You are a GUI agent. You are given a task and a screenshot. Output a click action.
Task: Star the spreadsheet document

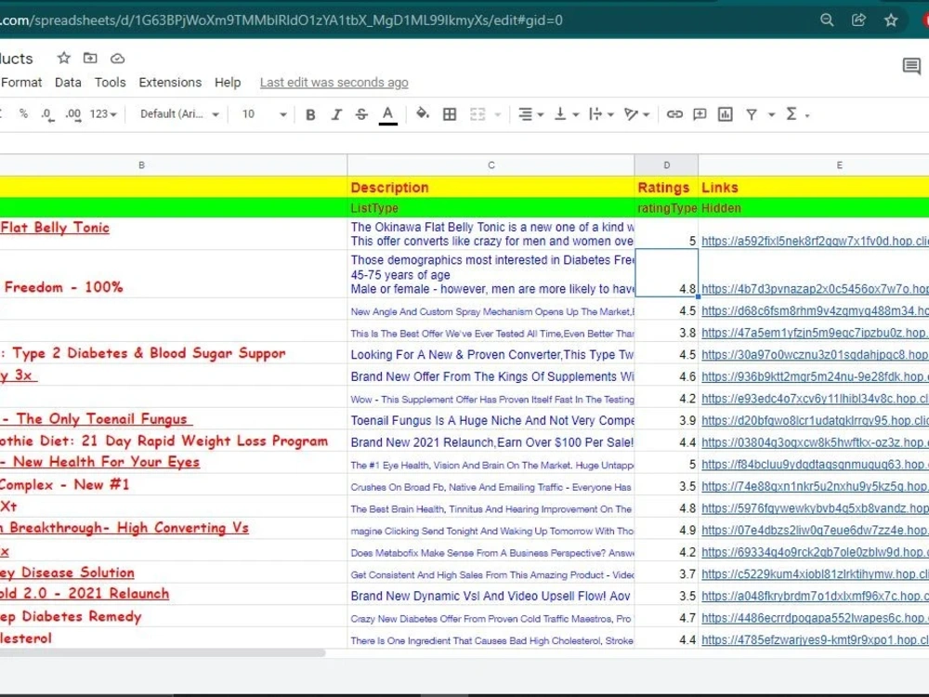(64, 58)
